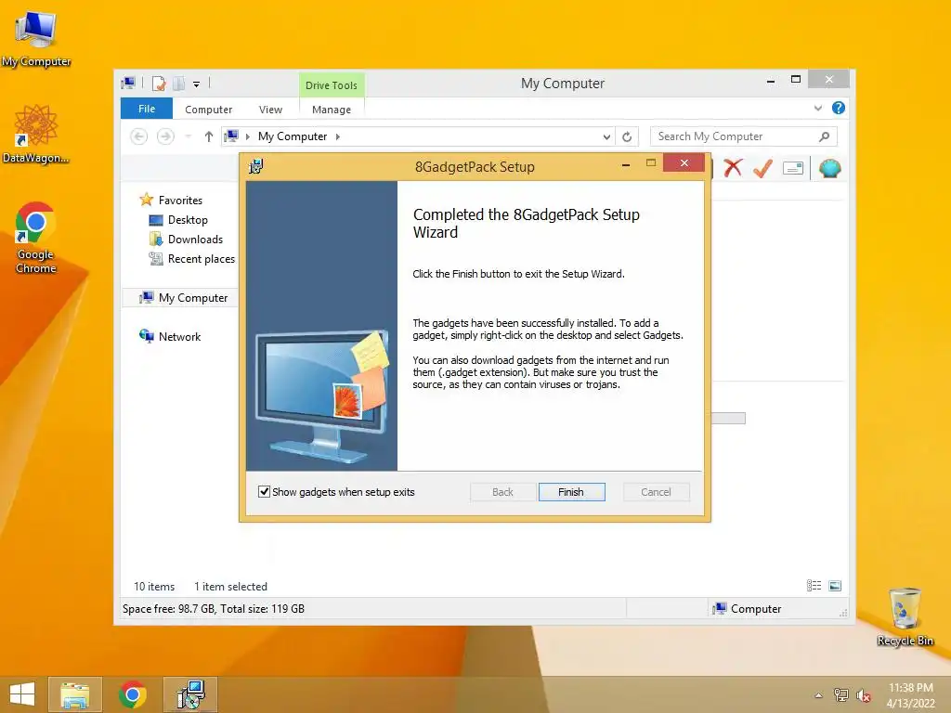Screen dimensions: 951x713
Task: Click the orange checkmark icon in Explorer toolbar
Action: 762,168
